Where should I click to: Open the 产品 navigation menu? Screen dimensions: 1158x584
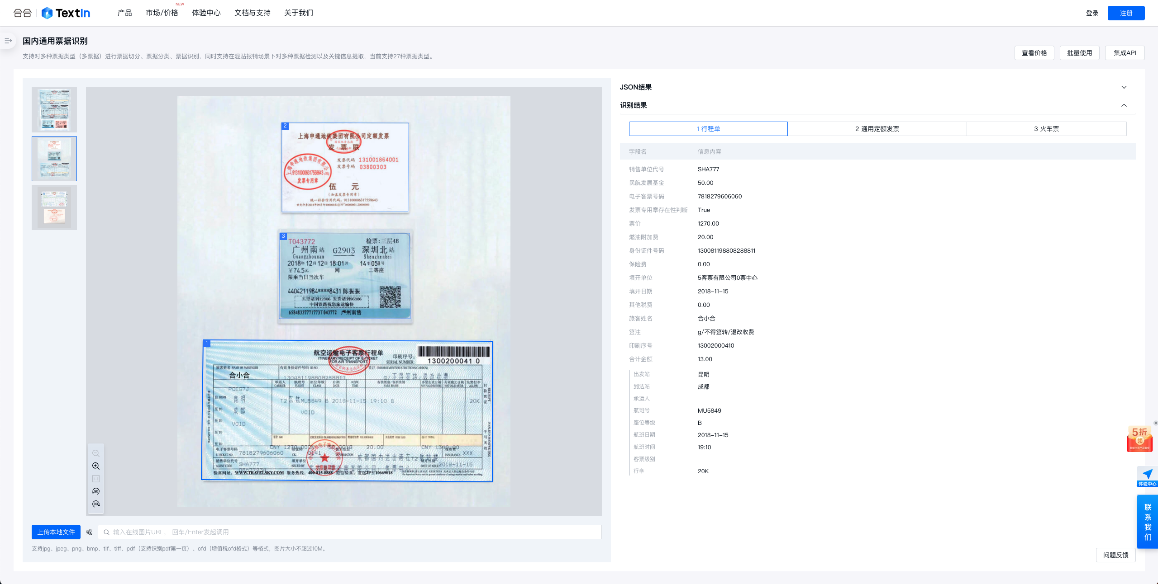tap(124, 13)
